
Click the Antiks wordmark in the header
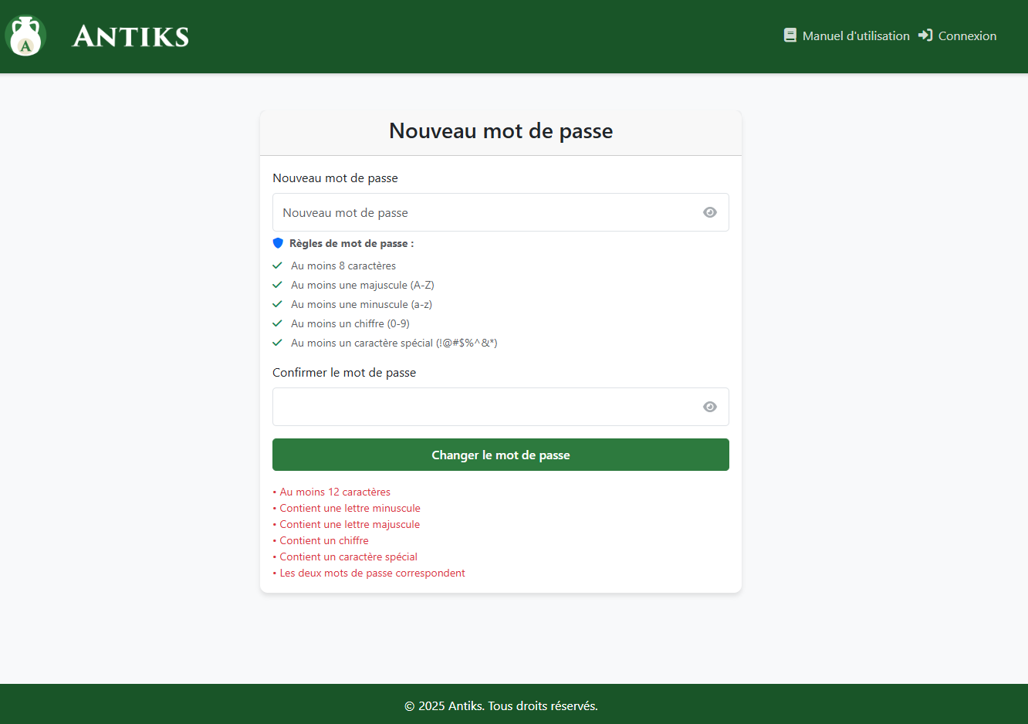(130, 35)
